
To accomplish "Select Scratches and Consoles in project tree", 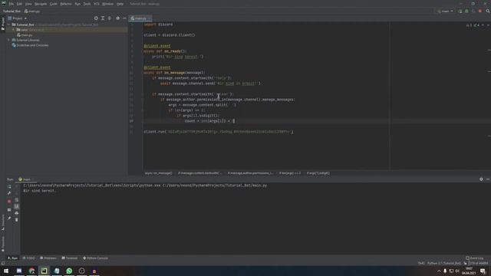I will point(30,45).
